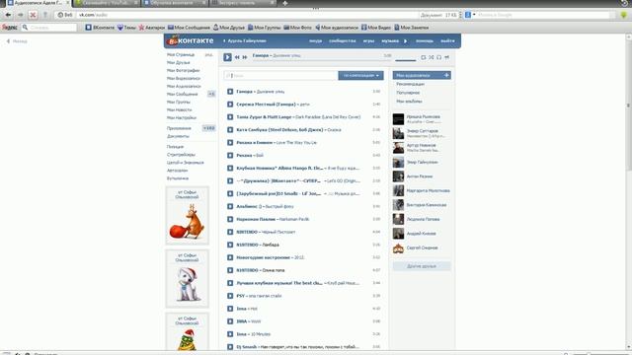Click the browser stop loading X button
Viewport: 632px width, 355px height.
33,15
